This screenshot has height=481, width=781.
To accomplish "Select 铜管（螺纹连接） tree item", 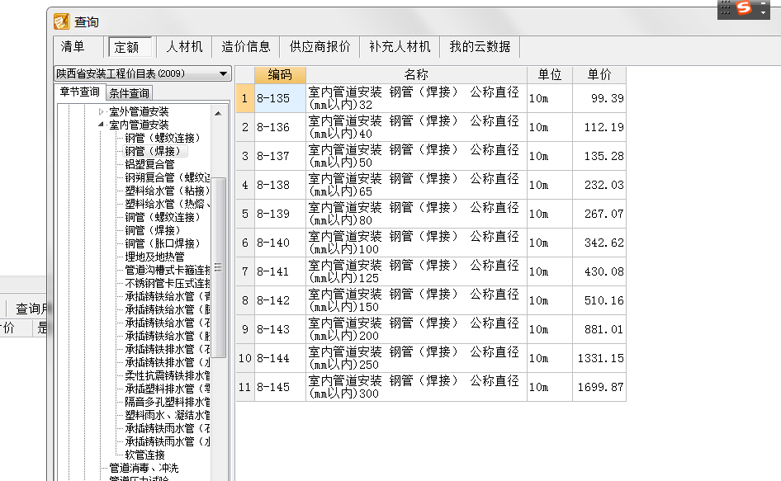I will 163,217.
